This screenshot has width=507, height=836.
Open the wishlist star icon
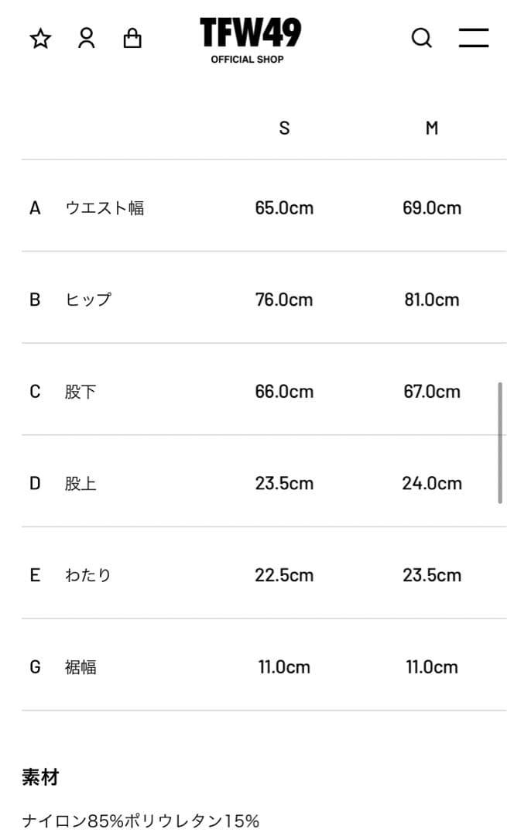tap(39, 37)
